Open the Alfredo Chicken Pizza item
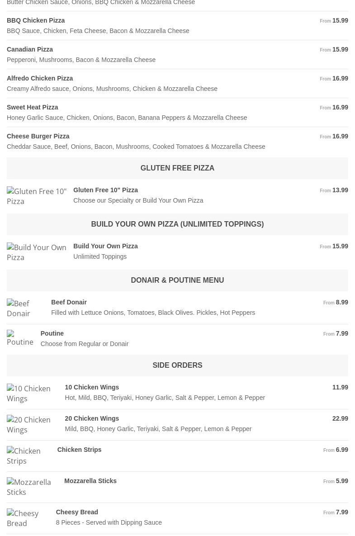Viewport: 355px width, 536px height. tap(40, 78)
